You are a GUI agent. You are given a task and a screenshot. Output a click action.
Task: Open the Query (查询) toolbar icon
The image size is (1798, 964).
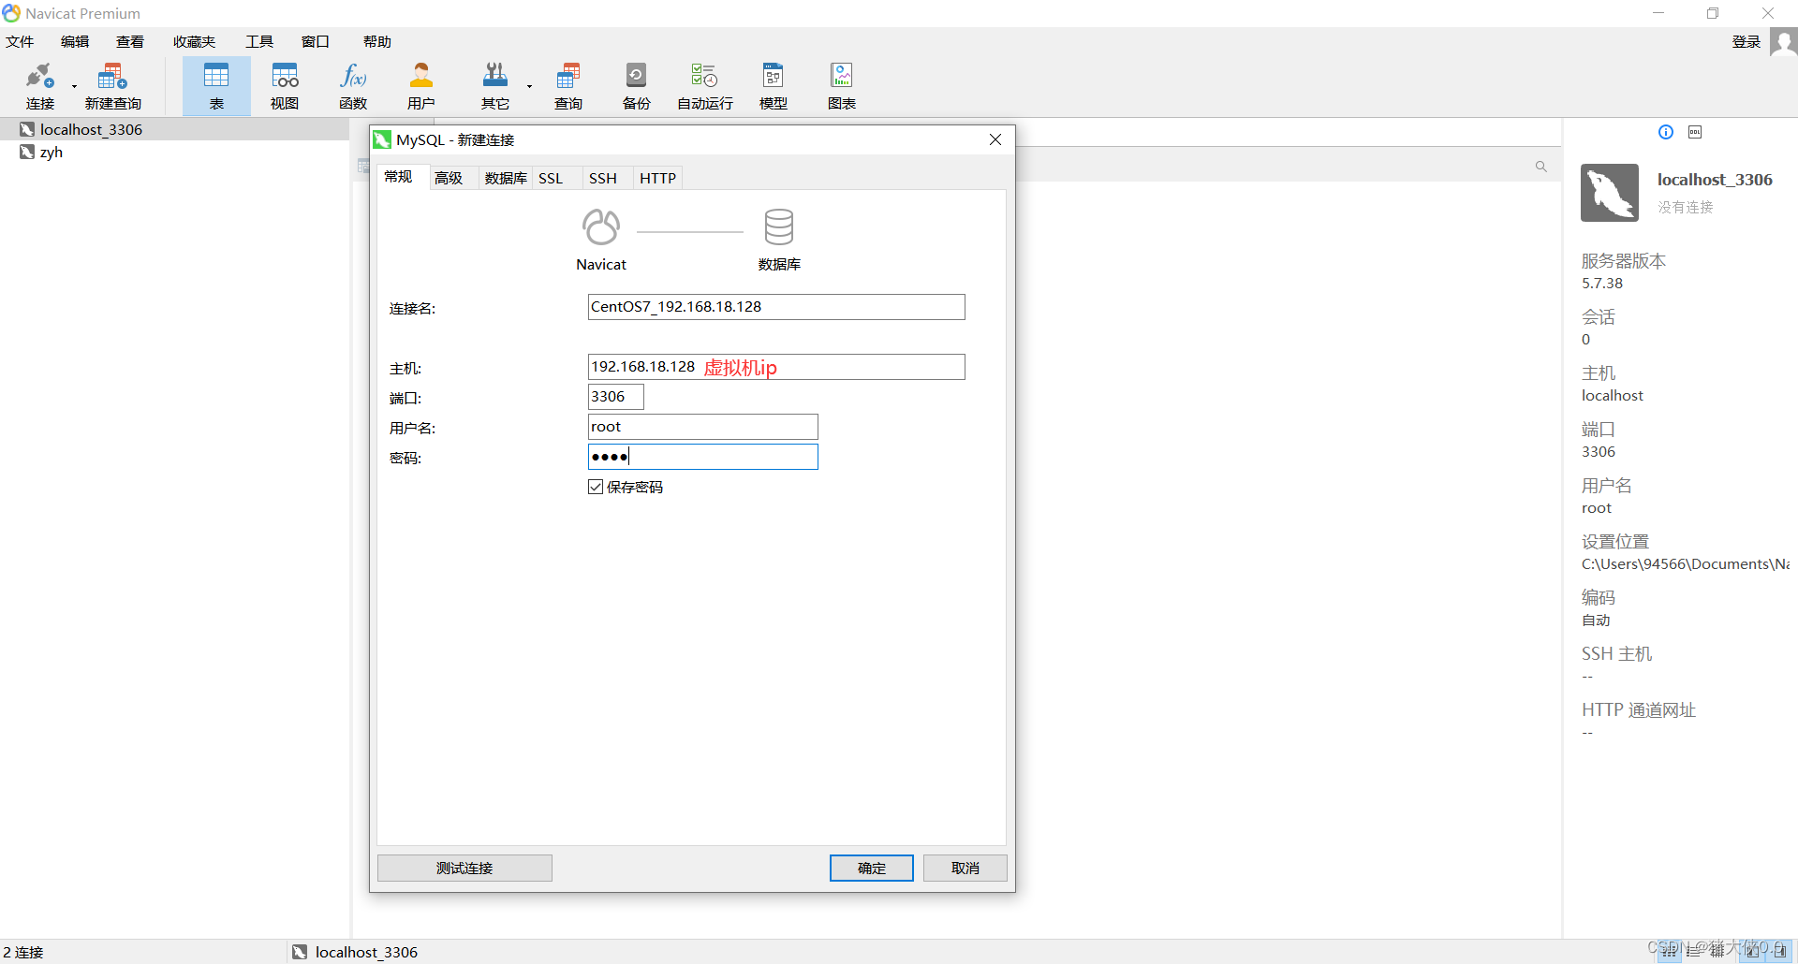568,86
